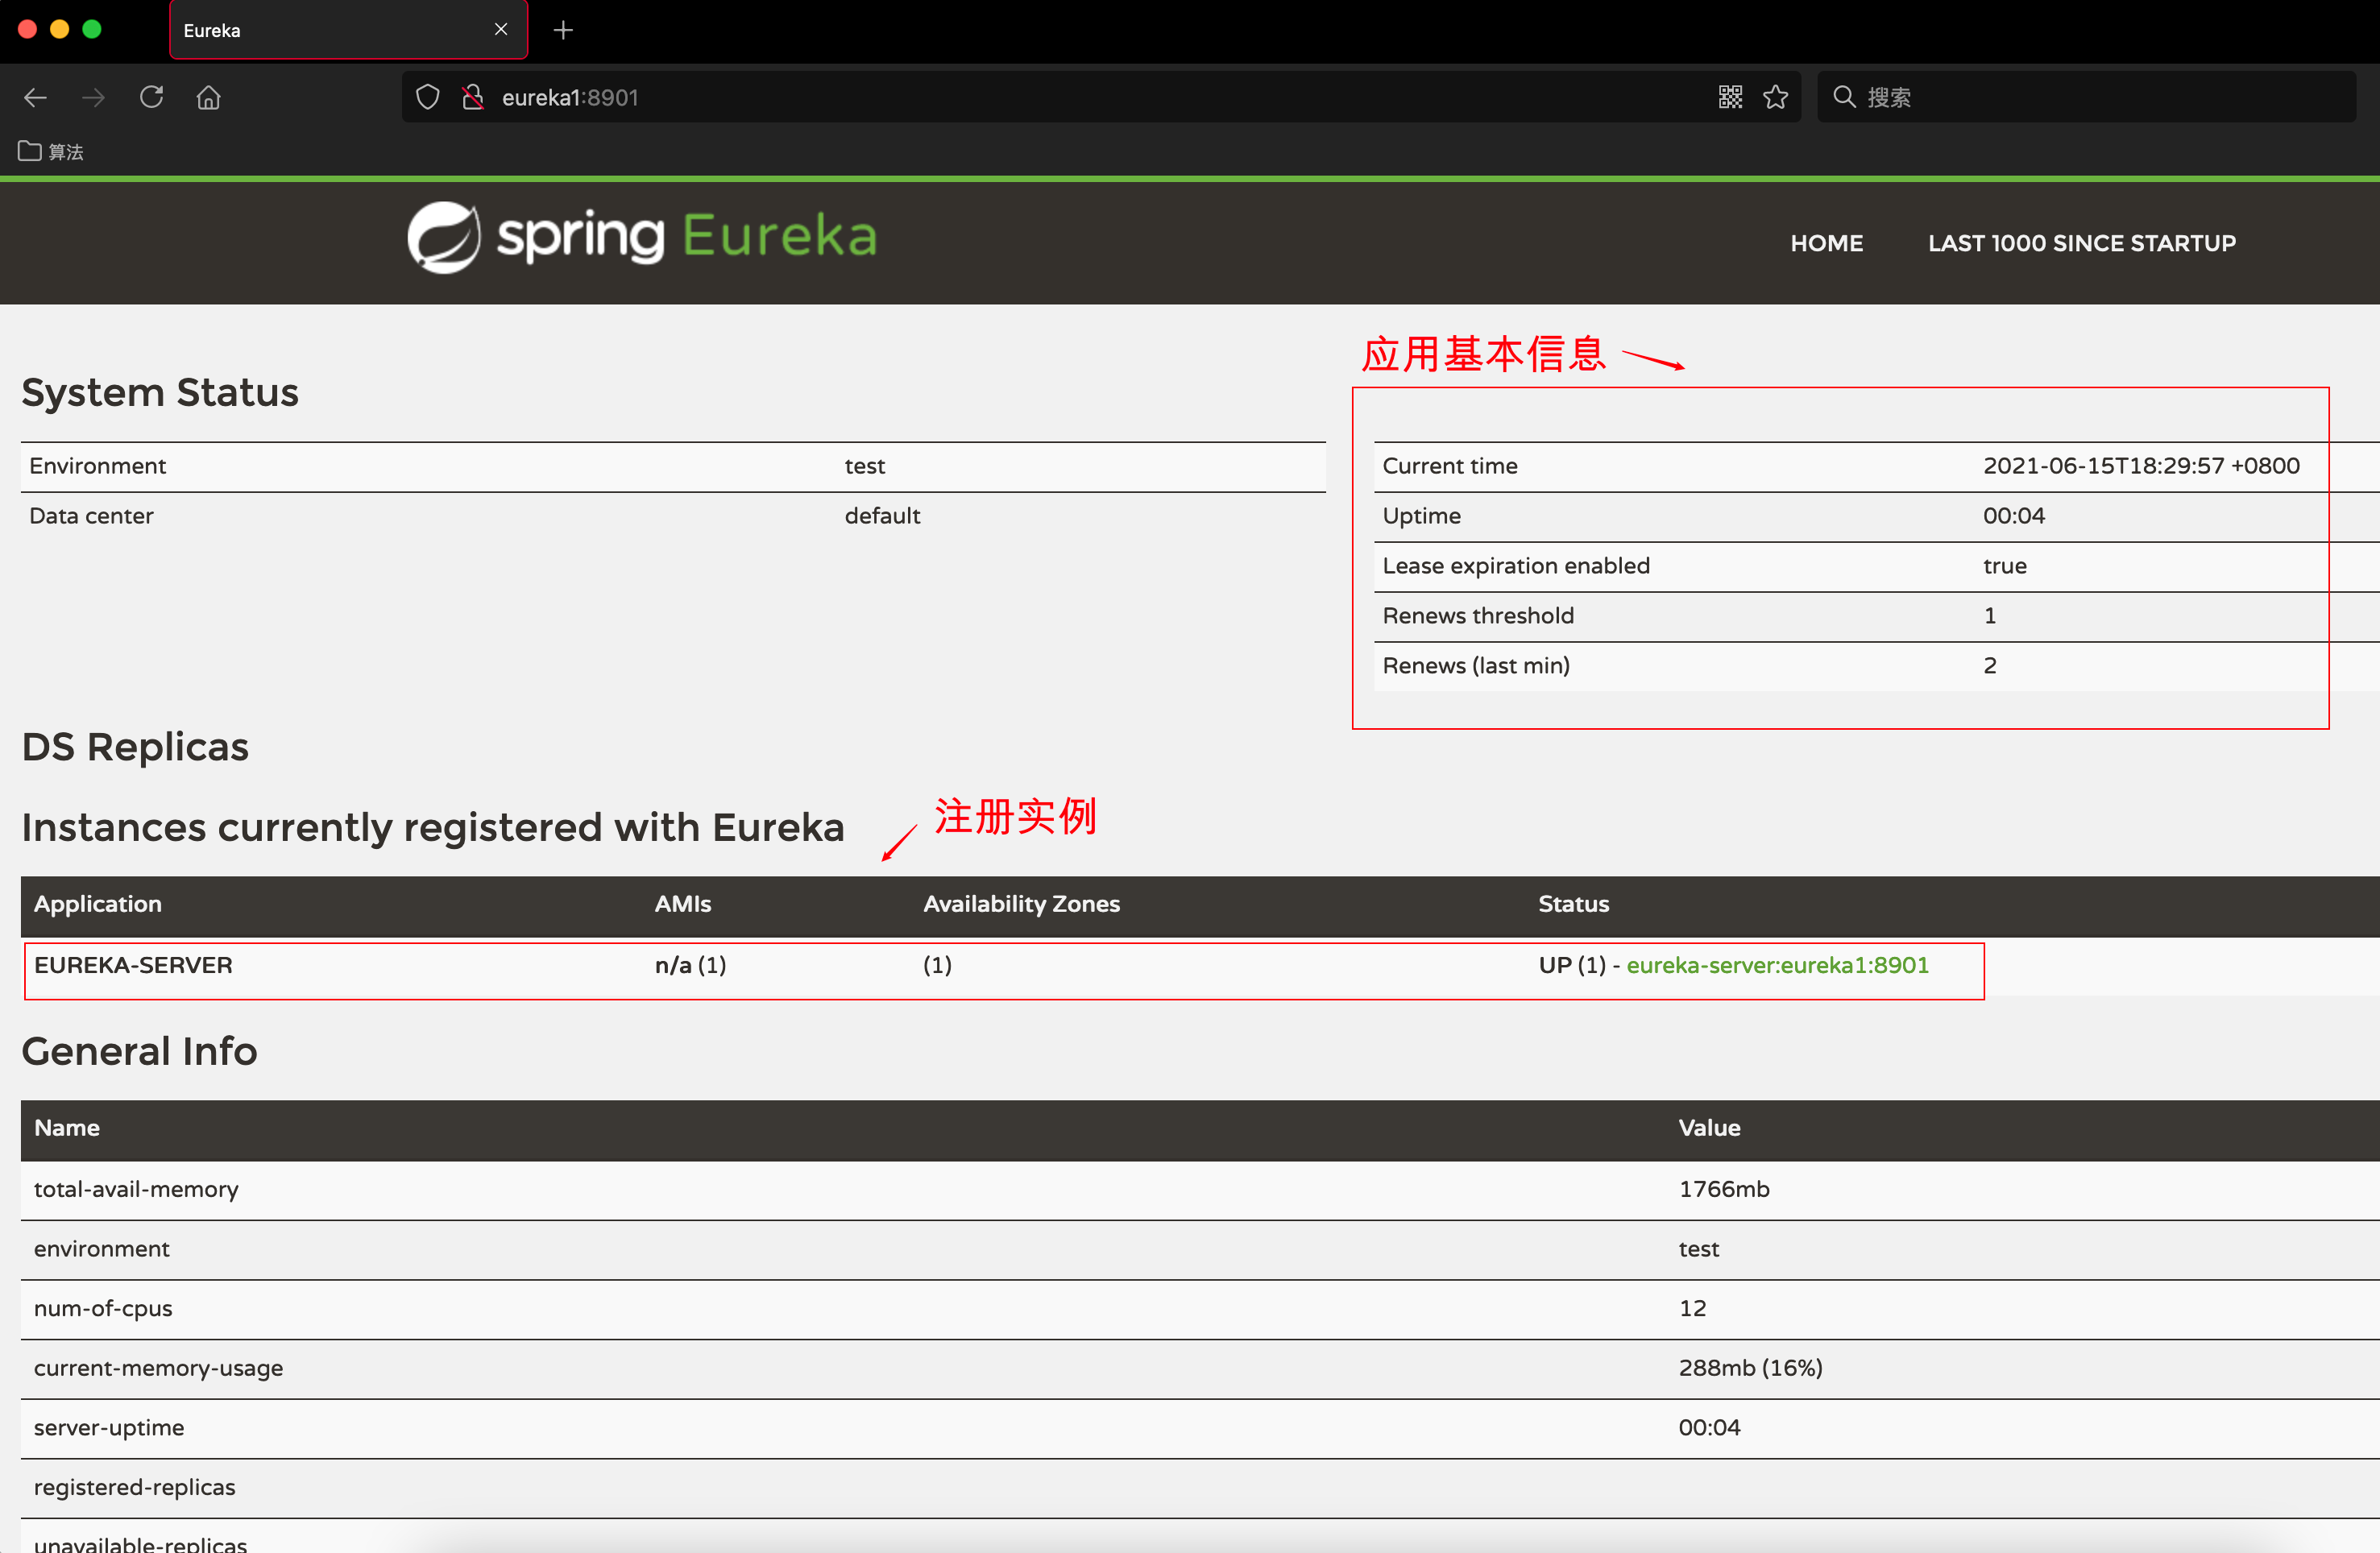Click the insecure connection padlock icon
This screenshot has height=1553, width=2380.
[473, 97]
